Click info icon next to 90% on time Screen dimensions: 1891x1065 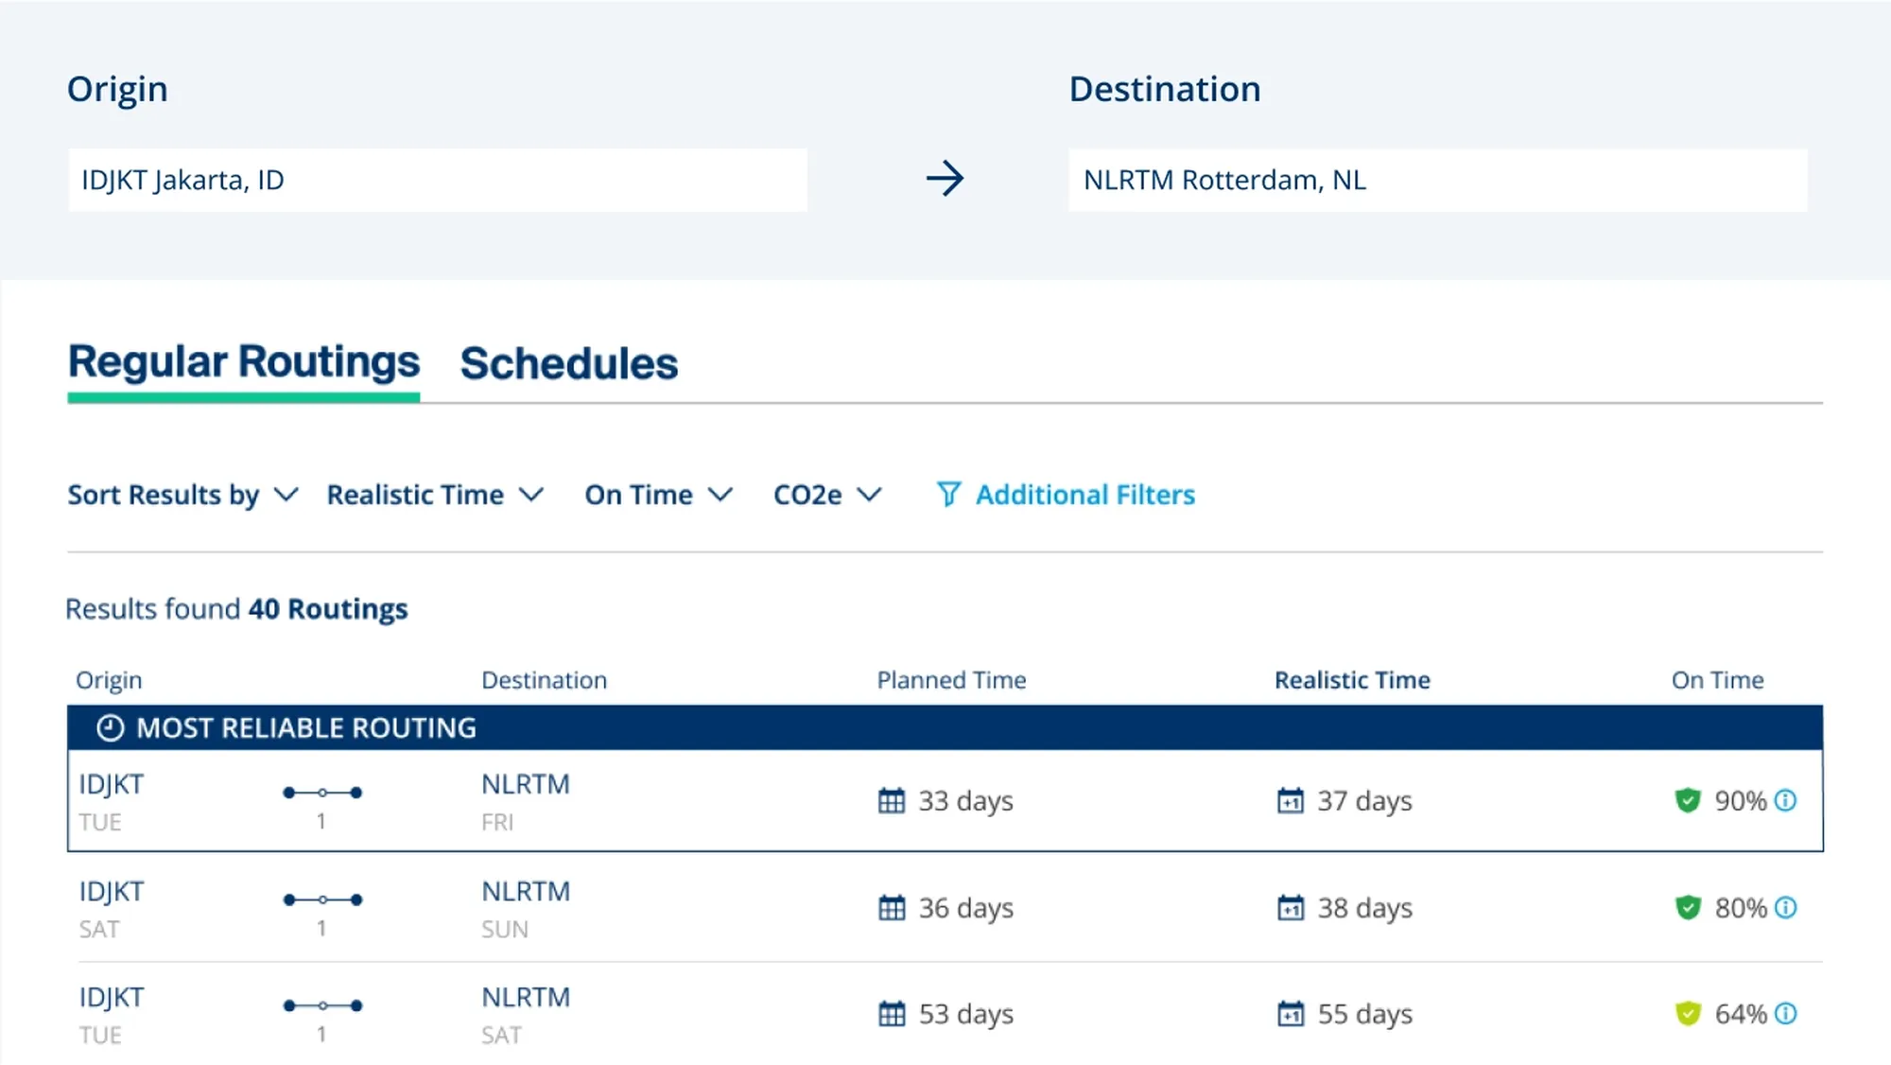pos(1785,800)
